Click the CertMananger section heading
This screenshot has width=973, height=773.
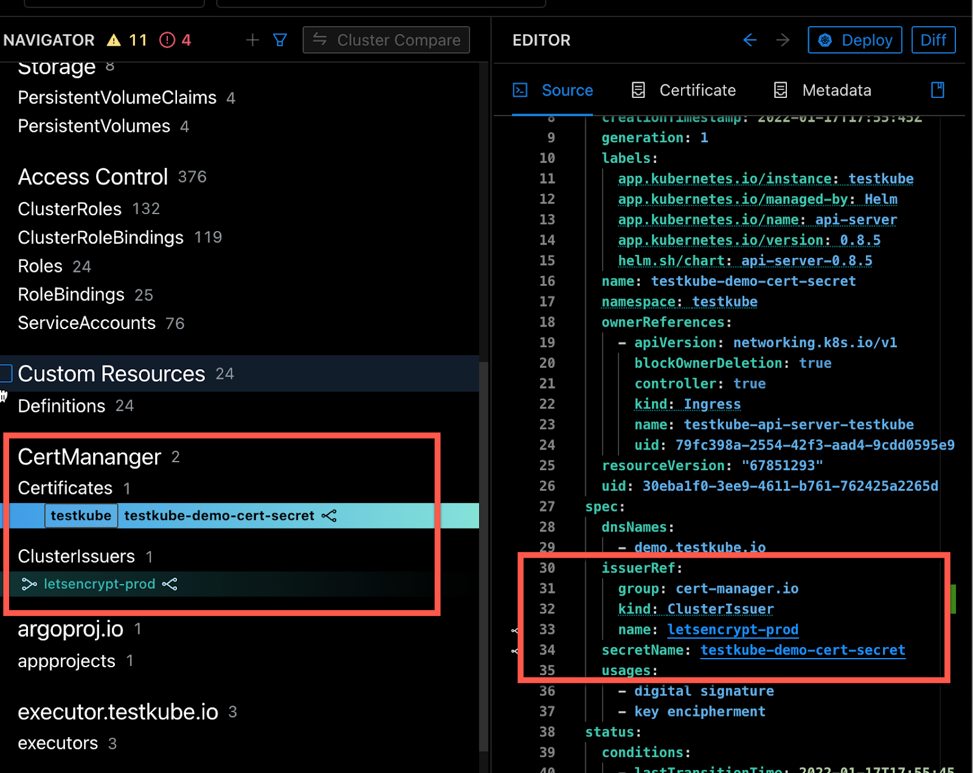pyautogui.click(x=89, y=457)
